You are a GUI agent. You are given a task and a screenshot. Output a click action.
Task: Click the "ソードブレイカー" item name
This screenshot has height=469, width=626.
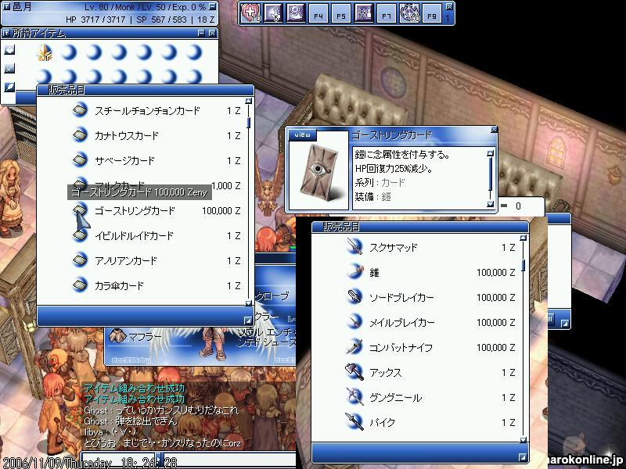pyautogui.click(x=401, y=298)
